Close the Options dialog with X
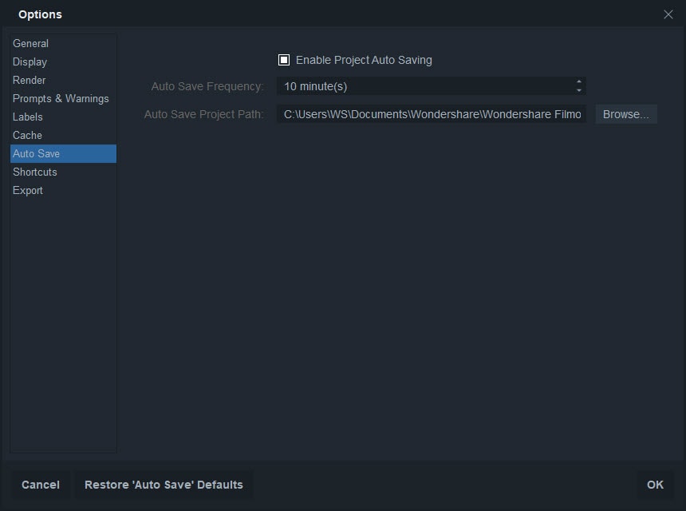The width and height of the screenshot is (686, 511). click(668, 14)
